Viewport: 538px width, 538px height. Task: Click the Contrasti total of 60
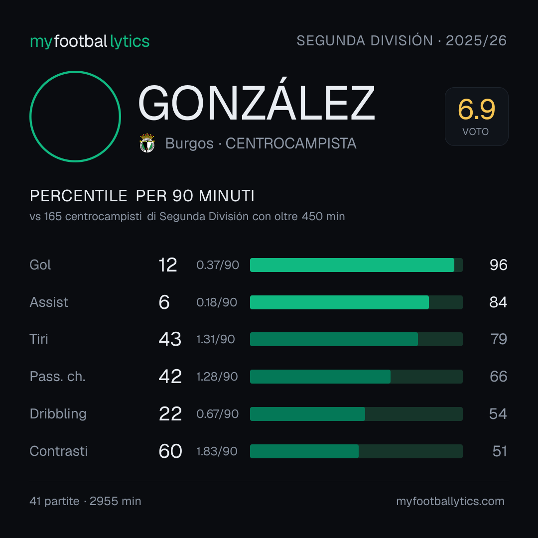(170, 451)
